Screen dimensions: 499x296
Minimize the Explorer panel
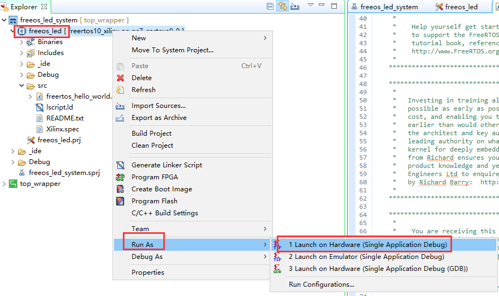pos(322,5)
